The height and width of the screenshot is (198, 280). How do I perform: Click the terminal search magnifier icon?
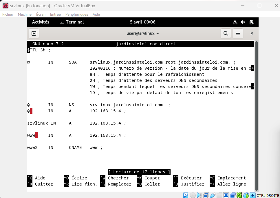point(226,33)
